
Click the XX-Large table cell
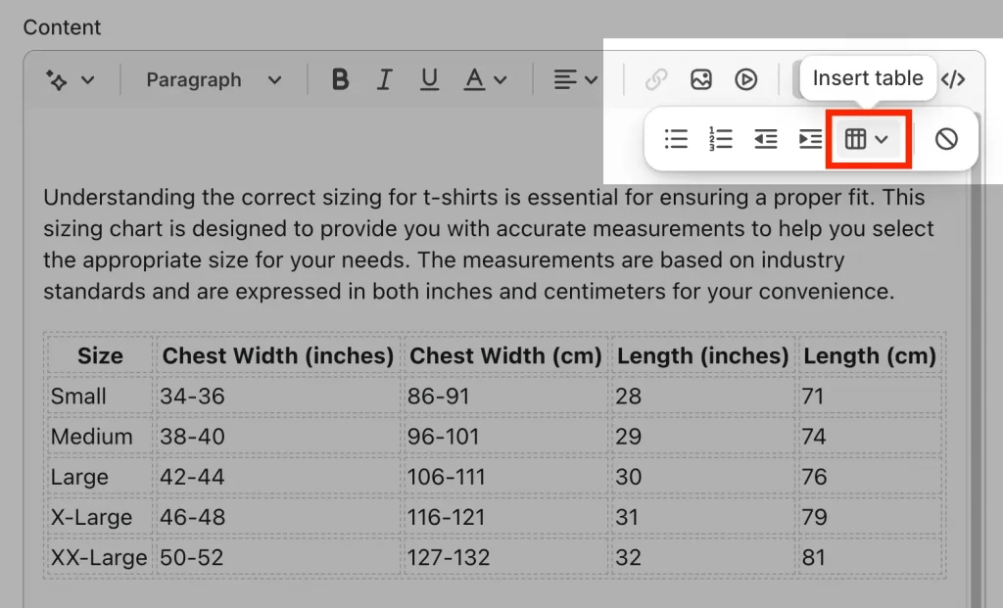click(98, 558)
